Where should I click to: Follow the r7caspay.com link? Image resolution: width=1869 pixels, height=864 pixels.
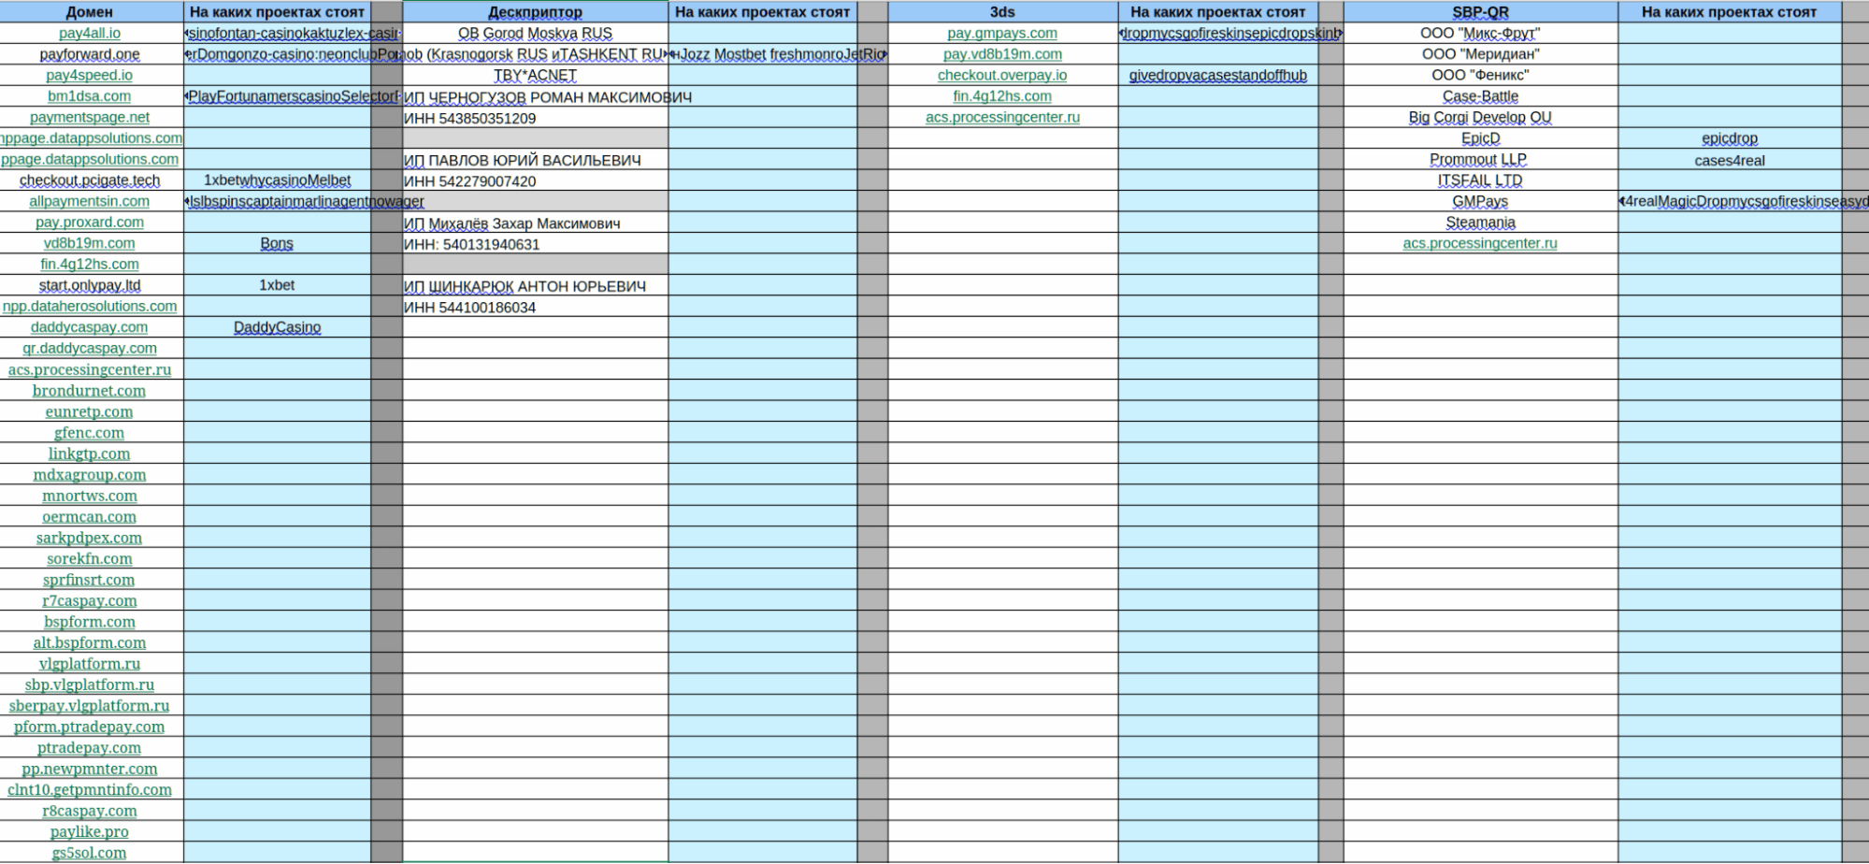(x=90, y=601)
